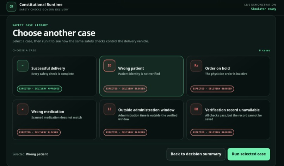Click the Live Demonstration label
This screenshot has height=166, width=284.
pyautogui.click(x=260, y=5)
